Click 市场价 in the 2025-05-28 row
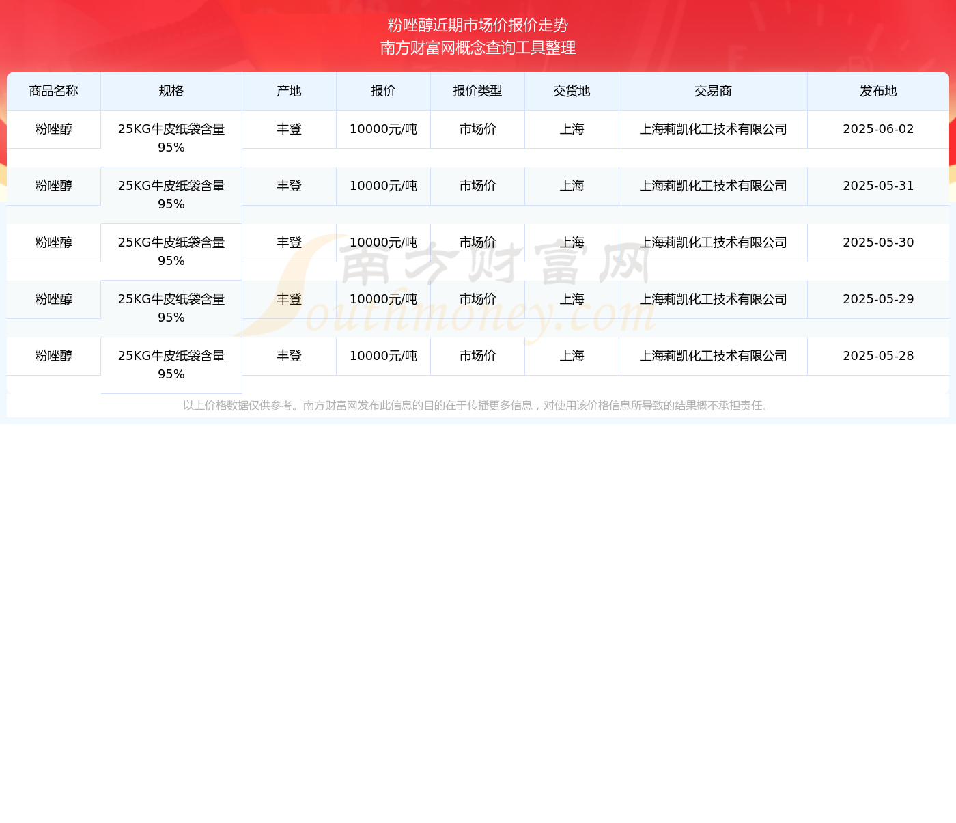The height and width of the screenshot is (823, 956). coord(478,356)
